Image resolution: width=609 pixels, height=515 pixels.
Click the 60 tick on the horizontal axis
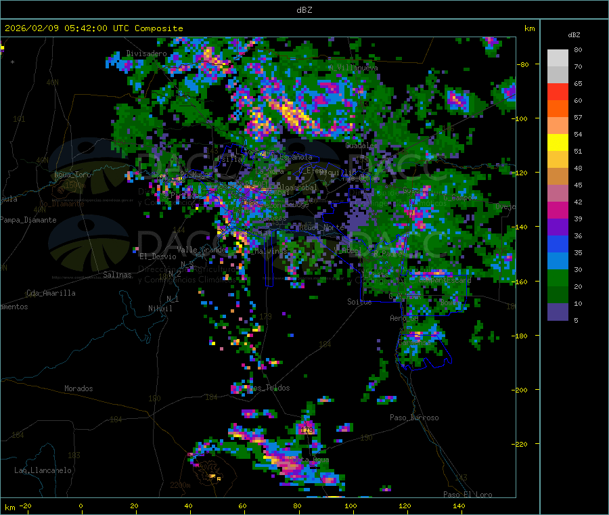(x=242, y=506)
